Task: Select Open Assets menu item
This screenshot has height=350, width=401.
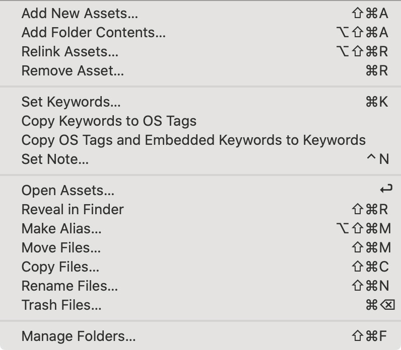Action: (x=201, y=191)
